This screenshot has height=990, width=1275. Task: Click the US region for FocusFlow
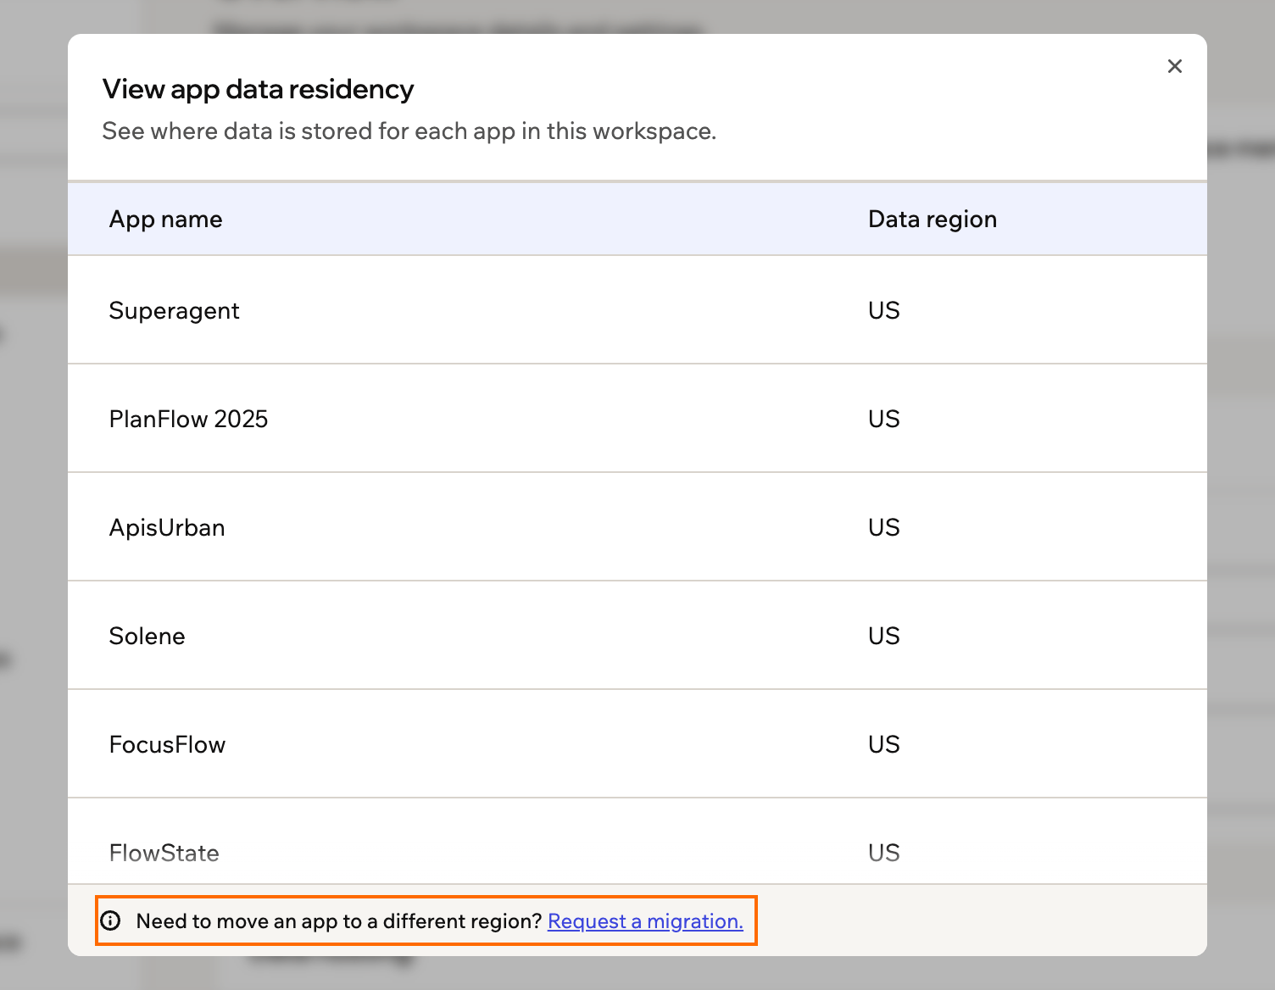pyautogui.click(x=884, y=744)
